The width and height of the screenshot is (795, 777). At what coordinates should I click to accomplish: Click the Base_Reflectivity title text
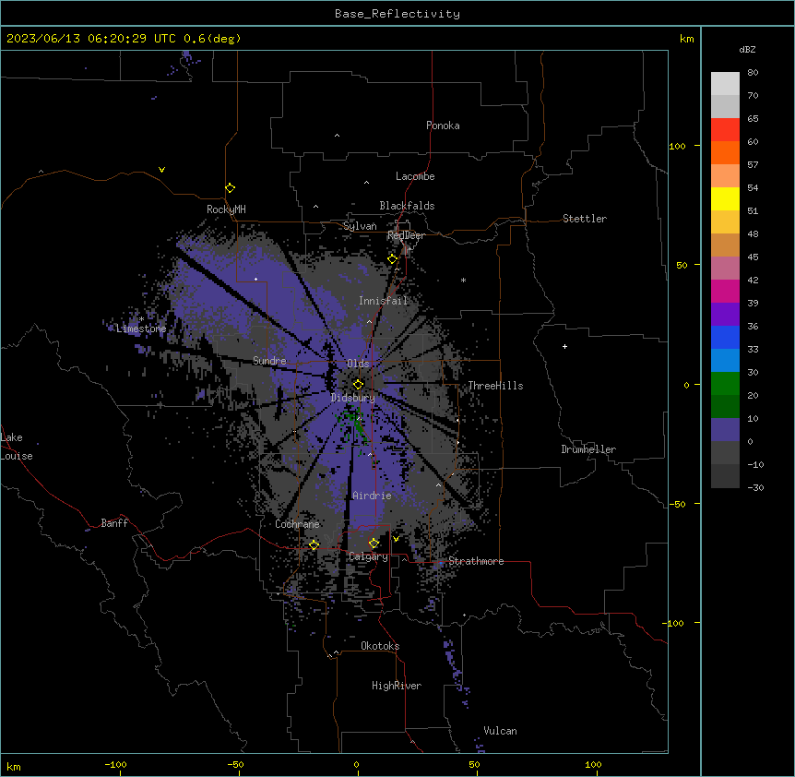click(x=397, y=14)
